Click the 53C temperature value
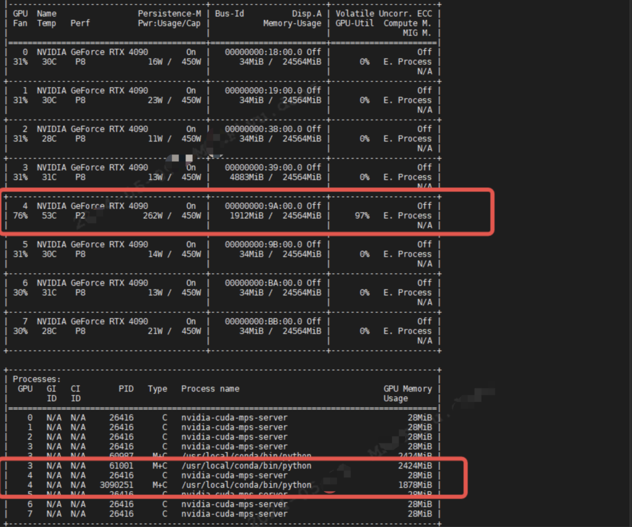Viewport: 632px width, 527px height. (x=49, y=216)
